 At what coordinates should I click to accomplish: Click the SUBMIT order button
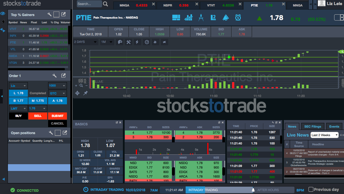57,116
